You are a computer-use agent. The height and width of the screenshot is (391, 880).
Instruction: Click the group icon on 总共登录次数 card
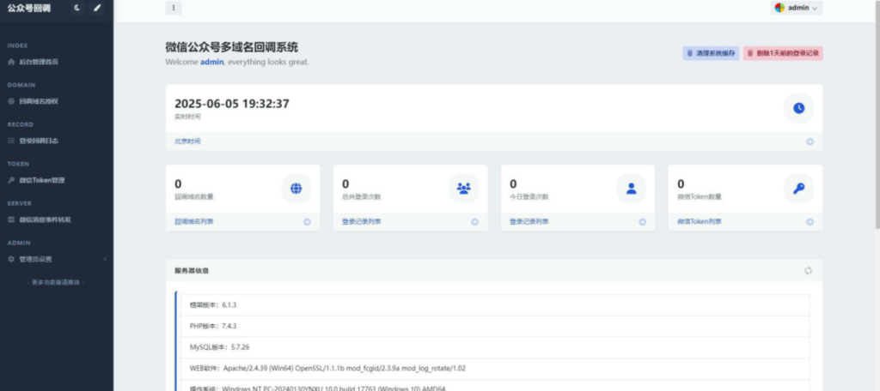click(x=463, y=189)
